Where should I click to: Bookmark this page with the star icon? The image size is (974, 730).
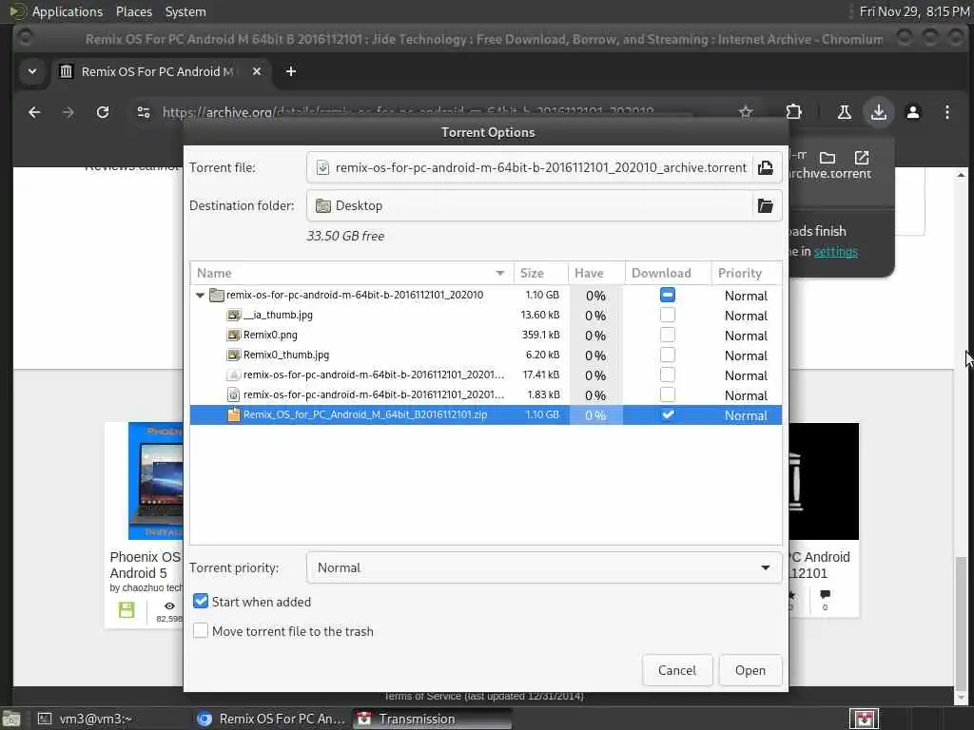(746, 112)
